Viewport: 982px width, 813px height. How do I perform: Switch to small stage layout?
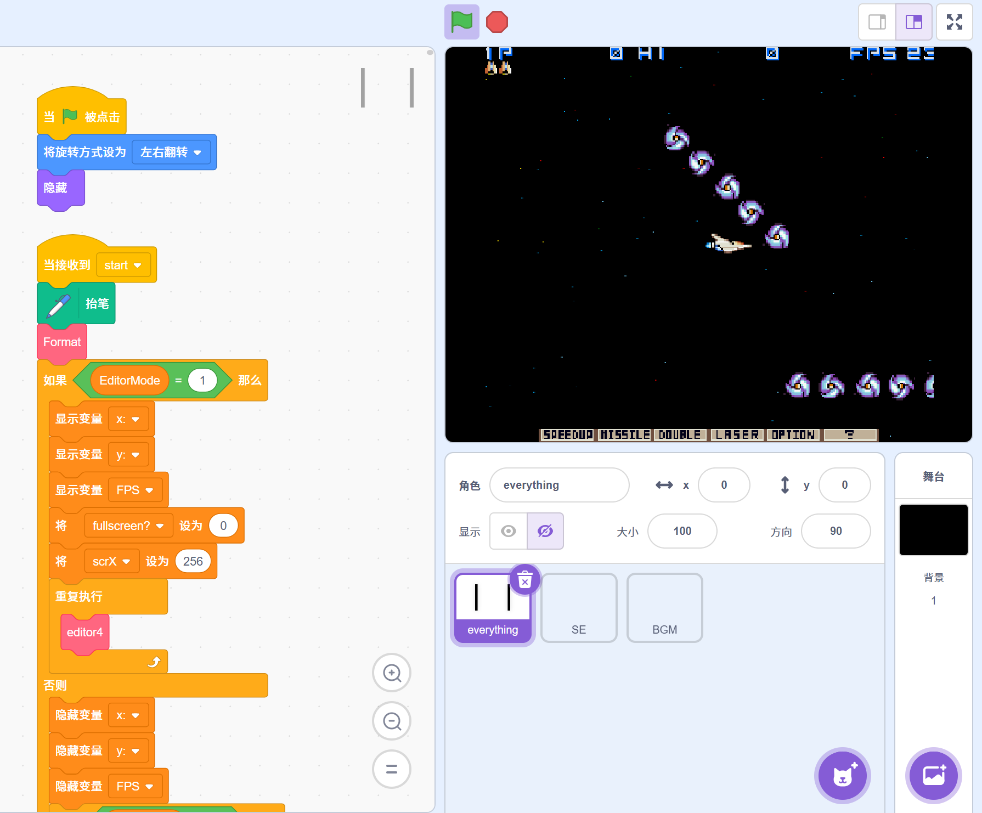[877, 22]
